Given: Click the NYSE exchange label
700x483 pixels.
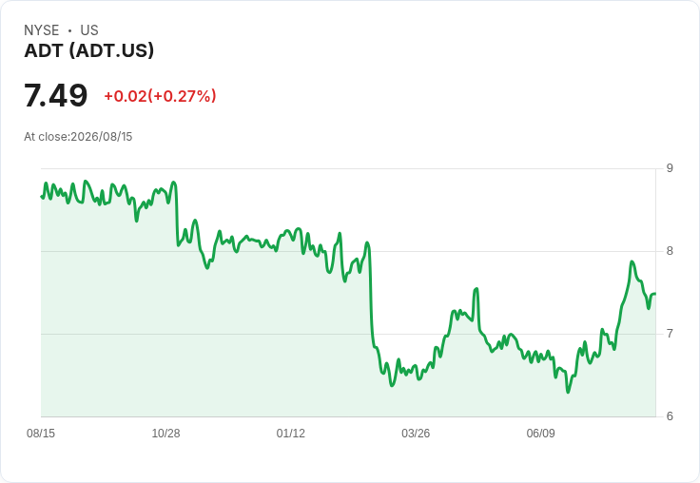Looking at the screenshot, I should pyautogui.click(x=42, y=30).
